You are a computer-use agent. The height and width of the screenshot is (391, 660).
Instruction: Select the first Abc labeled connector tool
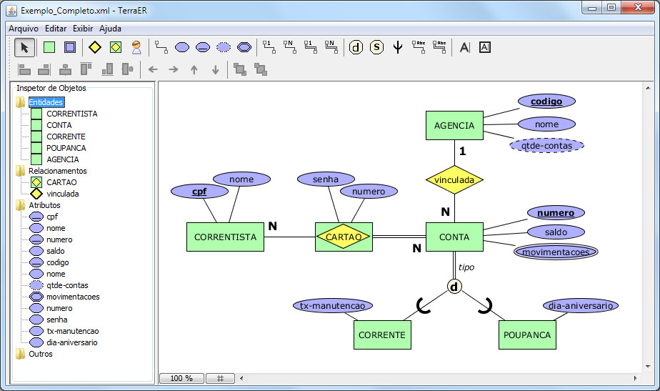point(419,47)
